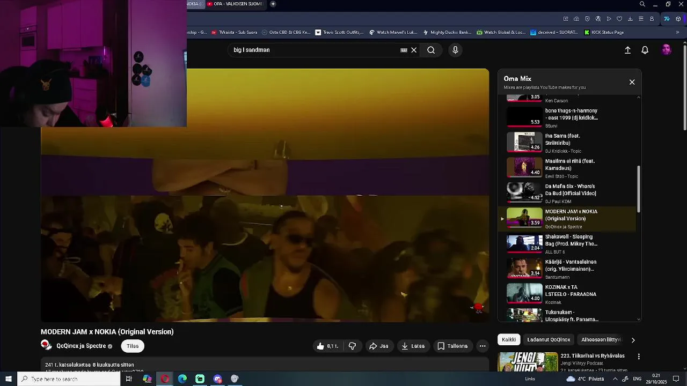Screen dimensions: 687x386
Task: Click the browser tab search magnifier
Action: tap(642, 4)
